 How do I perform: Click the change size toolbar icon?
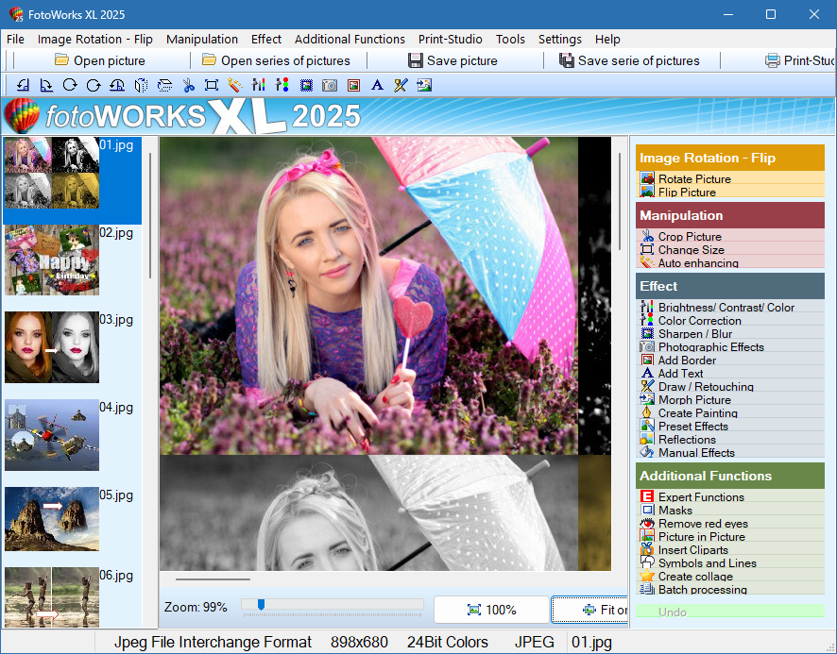pos(212,85)
